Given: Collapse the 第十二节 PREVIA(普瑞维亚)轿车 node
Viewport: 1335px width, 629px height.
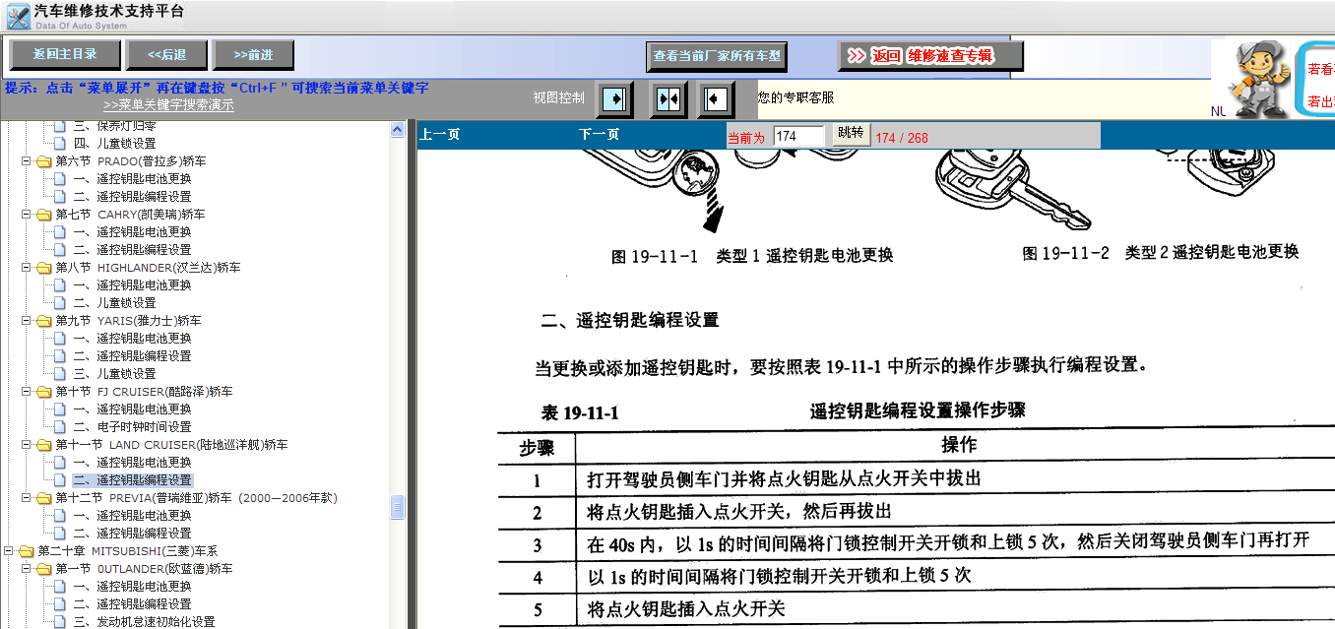Looking at the screenshot, I should (x=27, y=498).
